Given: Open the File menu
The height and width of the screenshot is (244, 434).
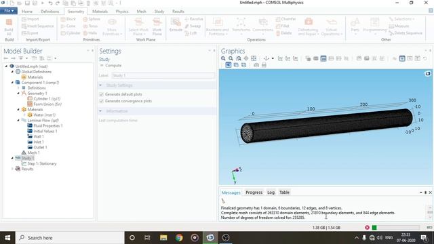Looking at the screenshot, I should [9, 11].
